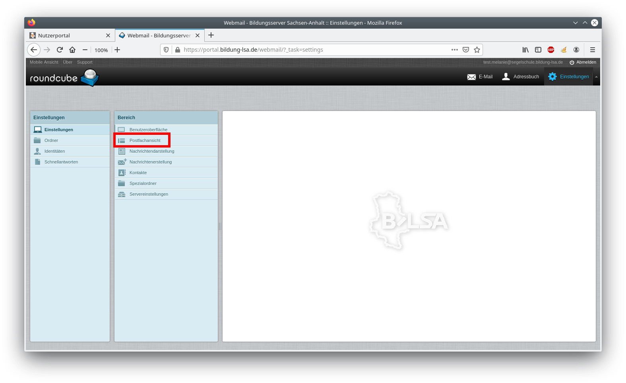Close the Nutzerportal tab
This screenshot has width=626, height=383.
pos(108,35)
